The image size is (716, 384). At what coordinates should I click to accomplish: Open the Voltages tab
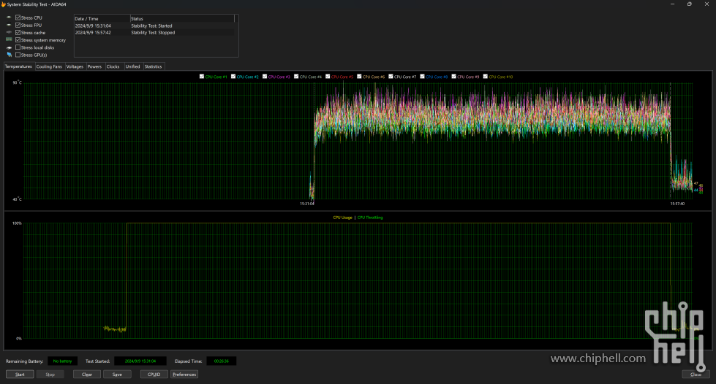pos(75,66)
